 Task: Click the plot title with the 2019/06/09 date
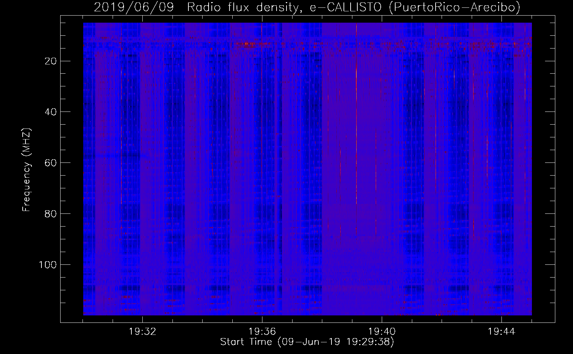tap(307, 7)
